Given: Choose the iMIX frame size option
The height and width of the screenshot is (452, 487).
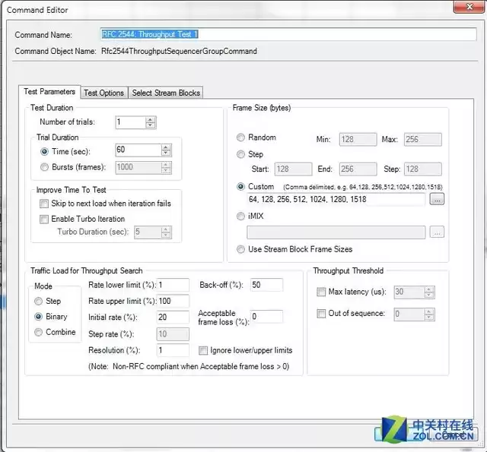Looking at the screenshot, I should pyautogui.click(x=241, y=216).
